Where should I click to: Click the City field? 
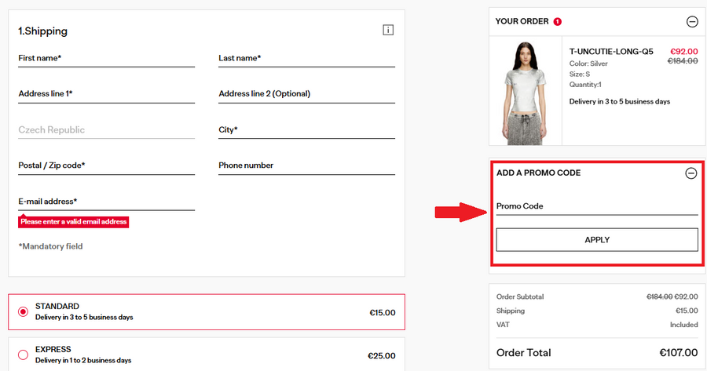click(x=306, y=130)
